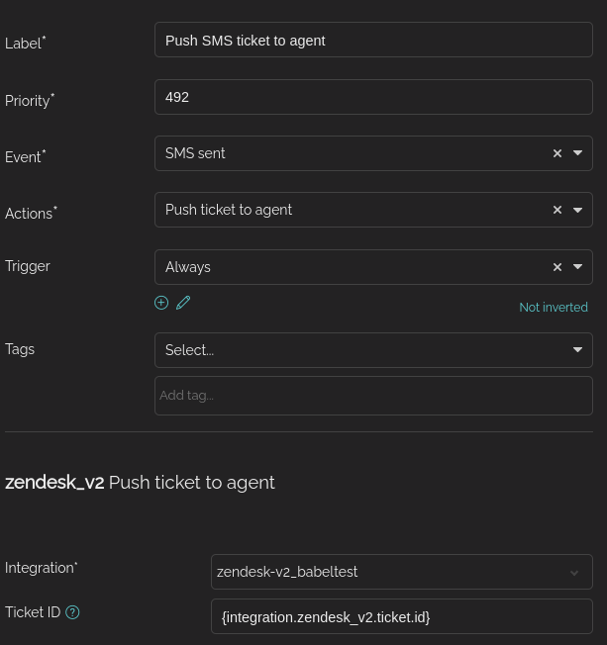607x645 pixels.
Task: Toggle the Not inverted setting
Action: (x=554, y=308)
